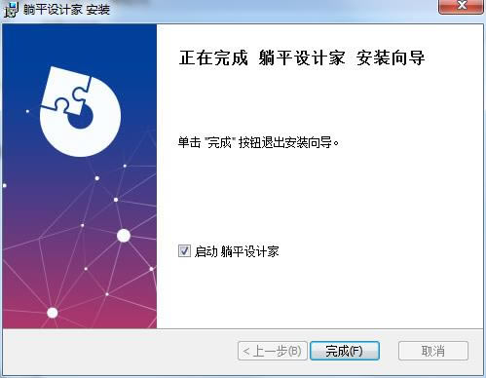The height and width of the screenshot is (378, 486).
Task: Click the 完成(F) button to finish
Action: tap(345, 351)
